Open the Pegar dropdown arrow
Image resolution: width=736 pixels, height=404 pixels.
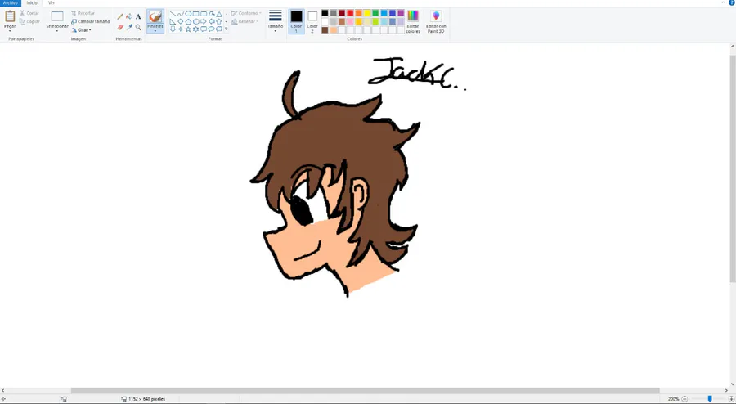(10, 31)
